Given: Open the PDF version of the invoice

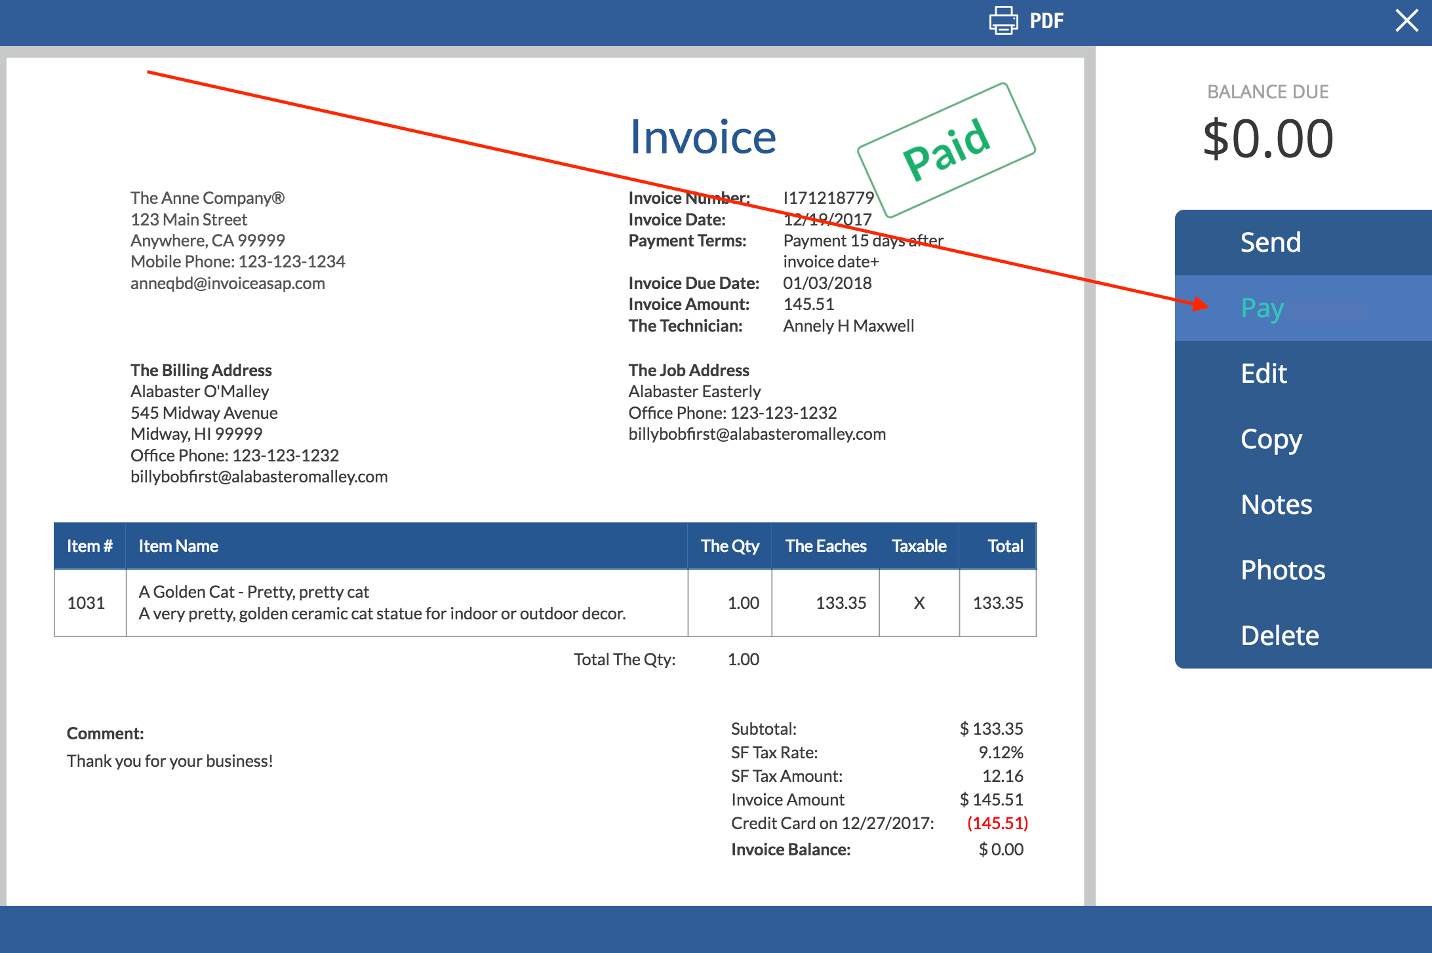Looking at the screenshot, I should pos(1046,20).
